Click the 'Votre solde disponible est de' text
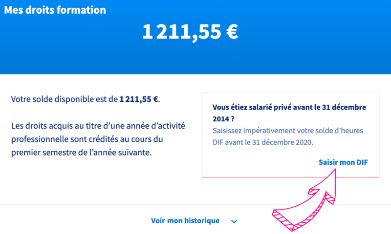Image resolution: width=391 pixels, height=234 pixels. click(65, 99)
